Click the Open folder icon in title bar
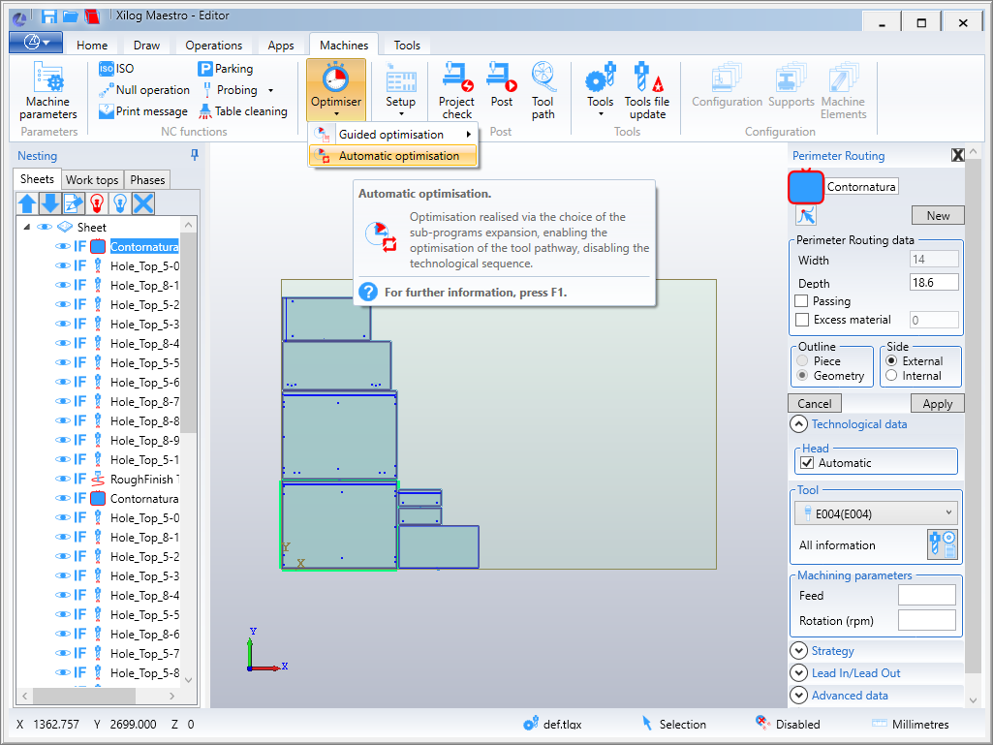993x745 pixels. click(71, 16)
